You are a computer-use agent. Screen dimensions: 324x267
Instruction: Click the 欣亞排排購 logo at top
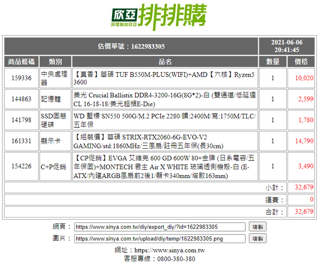(x=159, y=17)
